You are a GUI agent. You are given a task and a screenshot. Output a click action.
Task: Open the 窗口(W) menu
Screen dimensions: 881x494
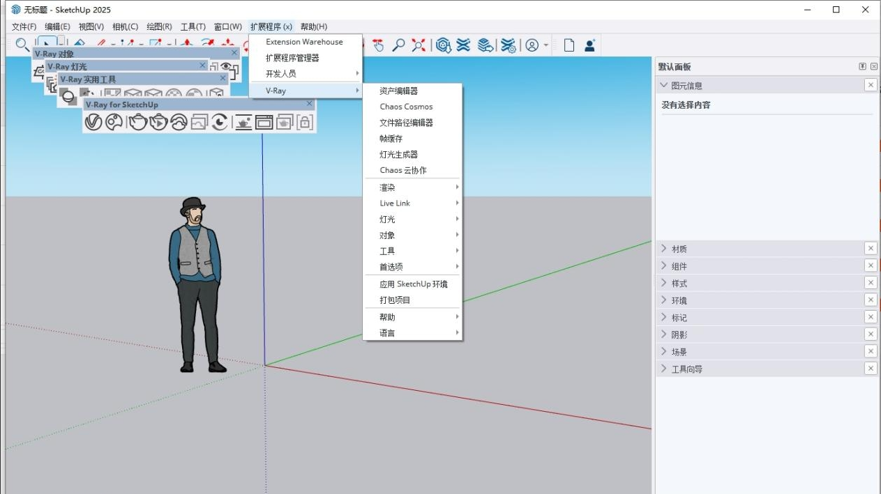click(x=228, y=26)
